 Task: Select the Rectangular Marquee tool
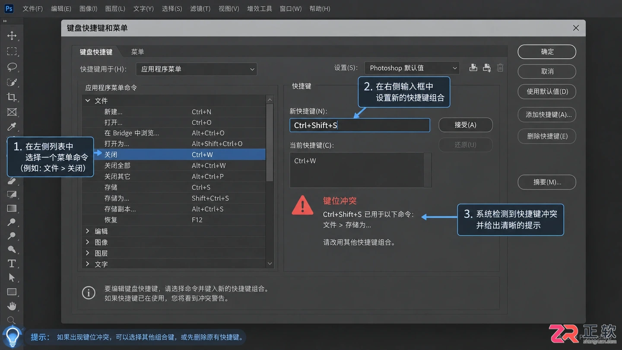(12, 51)
